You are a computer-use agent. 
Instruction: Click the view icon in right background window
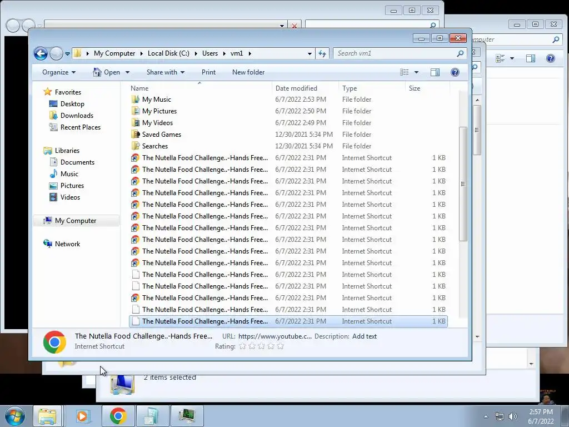coord(501,58)
